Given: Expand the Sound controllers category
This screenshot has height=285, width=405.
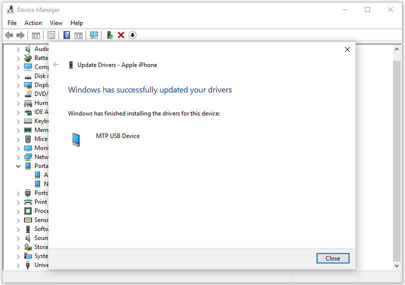Looking at the screenshot, I should [18, 238].
